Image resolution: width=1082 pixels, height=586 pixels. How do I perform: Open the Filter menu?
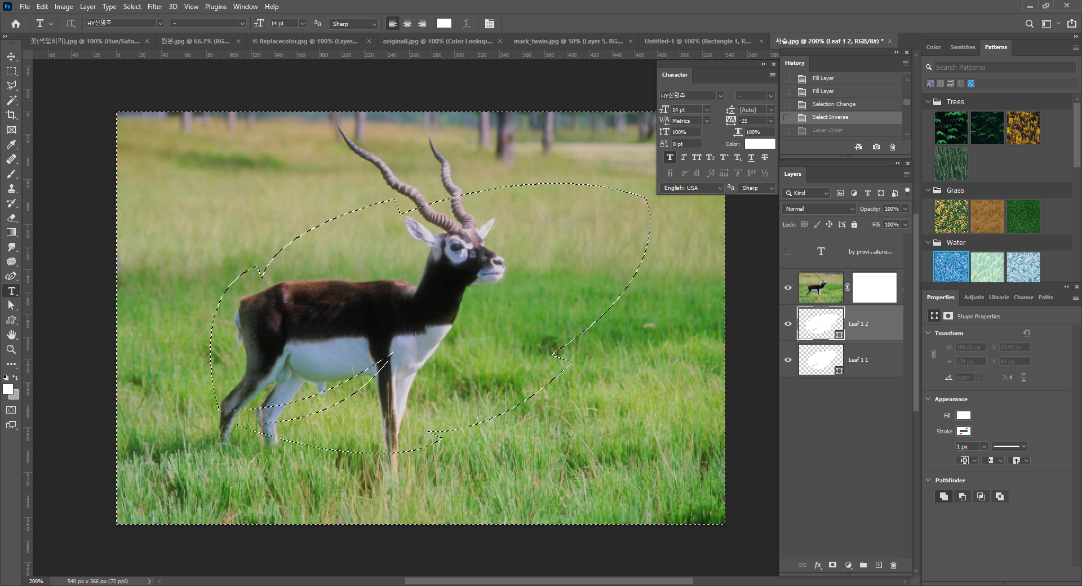(x=155, y=7)
